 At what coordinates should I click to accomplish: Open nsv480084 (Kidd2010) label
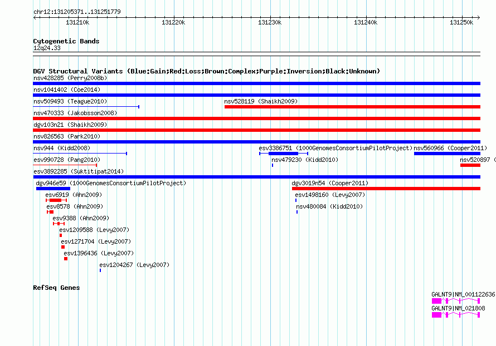click(x=329, y=206)
